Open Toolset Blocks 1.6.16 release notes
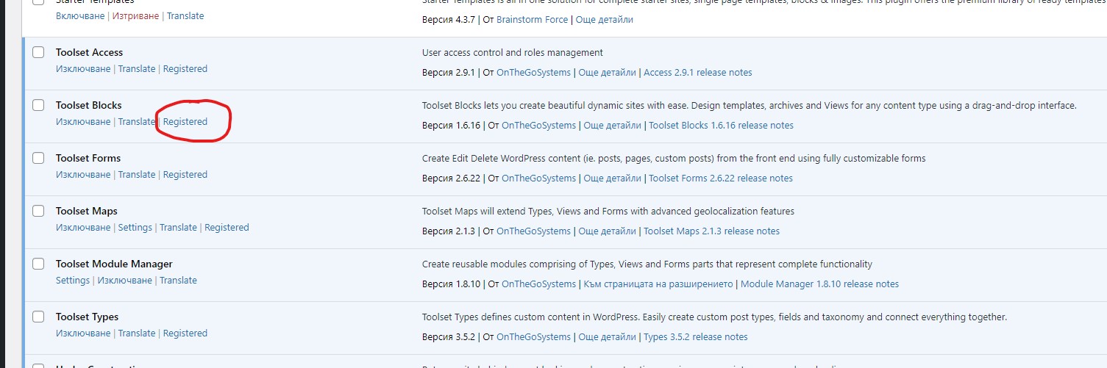Image resolution: width=1107 pixels, height=368 pixels. pos(722,125)
